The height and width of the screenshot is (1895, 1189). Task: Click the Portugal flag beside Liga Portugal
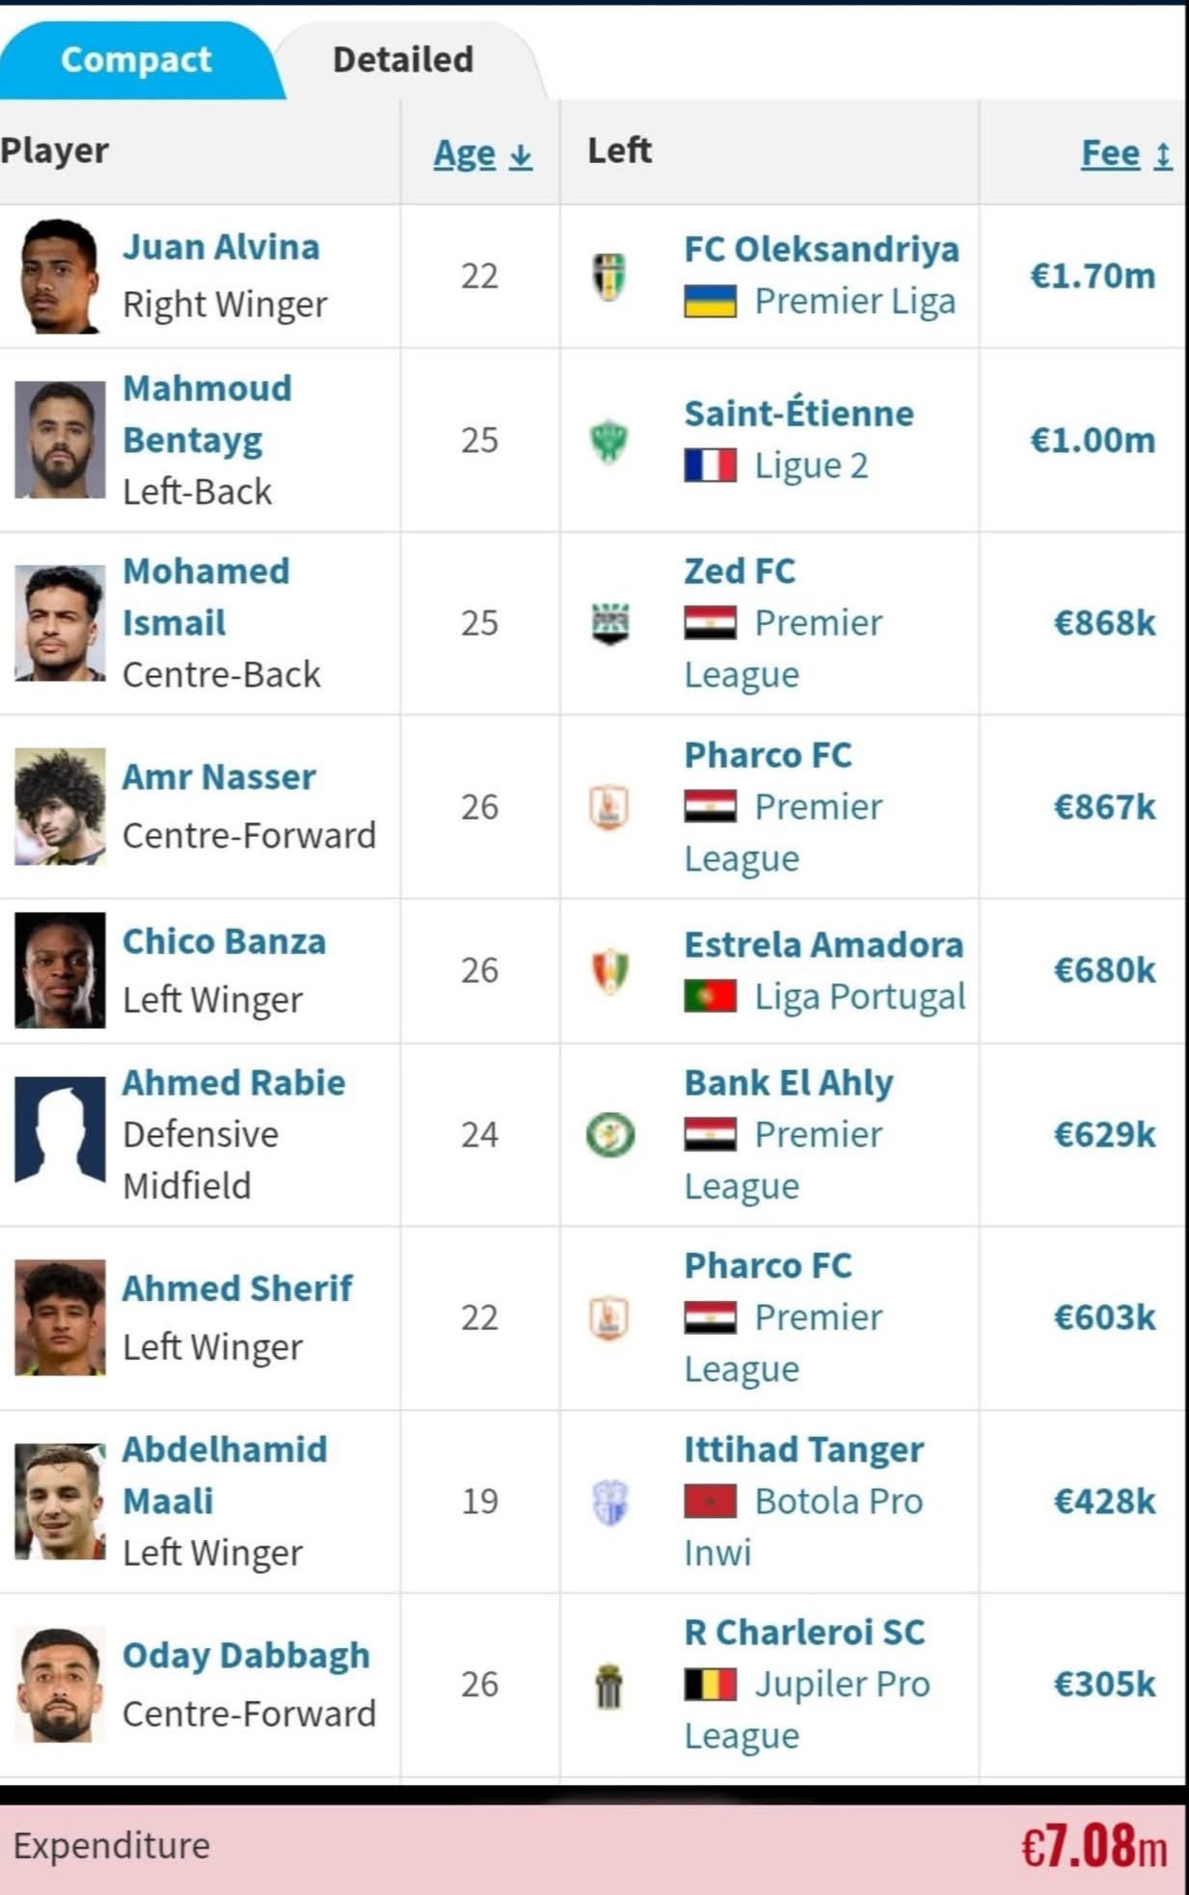pyautogui.click(x=710, y=996)
